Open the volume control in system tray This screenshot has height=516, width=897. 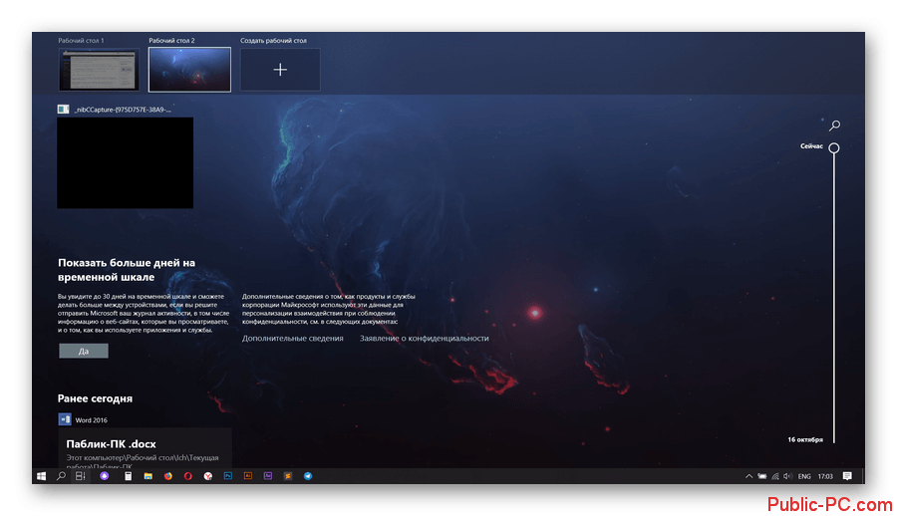tap(788, 477)
